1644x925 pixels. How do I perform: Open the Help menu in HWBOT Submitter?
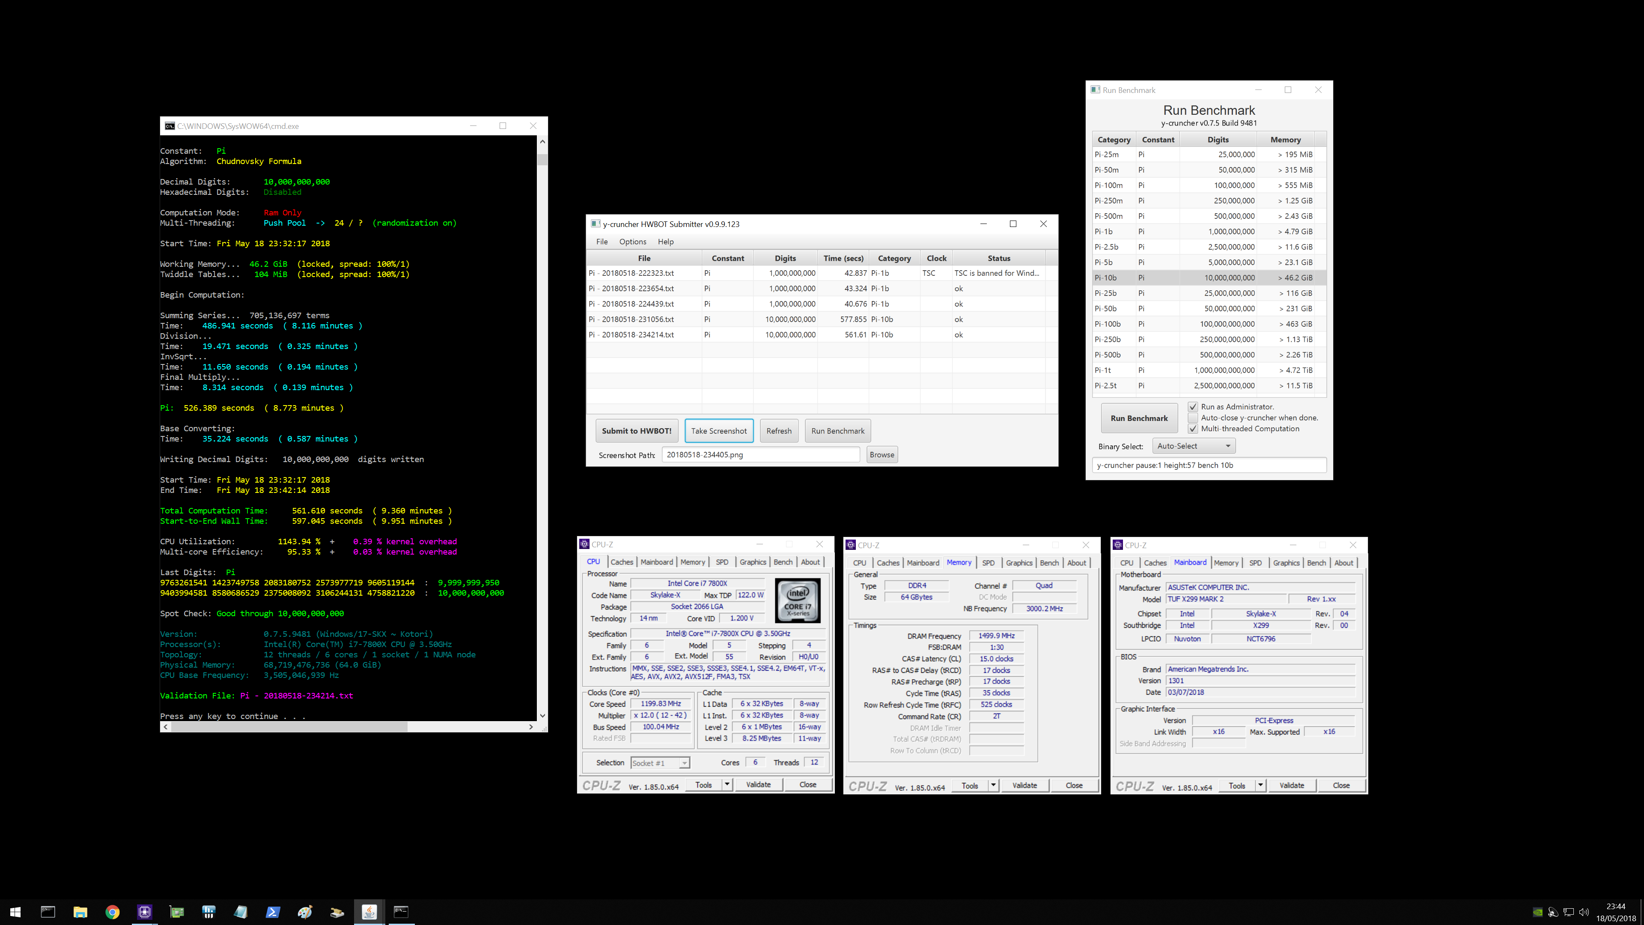tap(666, 241)
